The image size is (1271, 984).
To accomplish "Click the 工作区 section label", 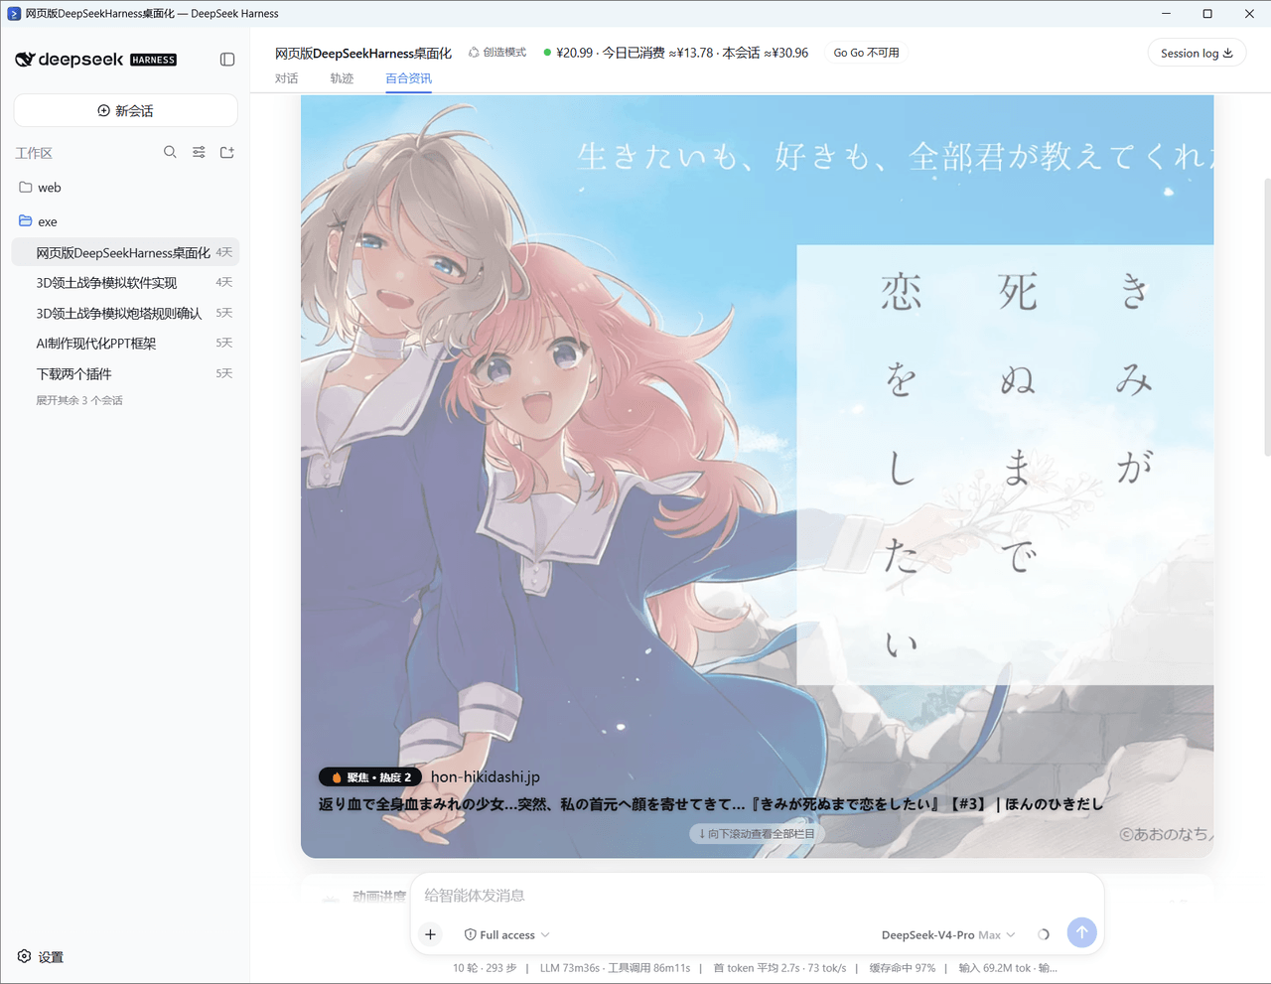I will (x=34, y=153).
